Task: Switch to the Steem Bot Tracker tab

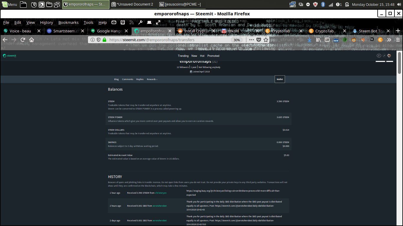Action: click(x=371, y=31)
